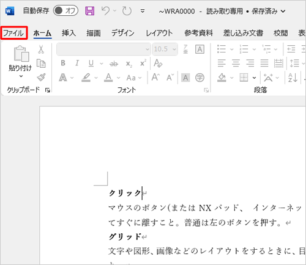Switch to the ホーム tab

coord(42,33)
